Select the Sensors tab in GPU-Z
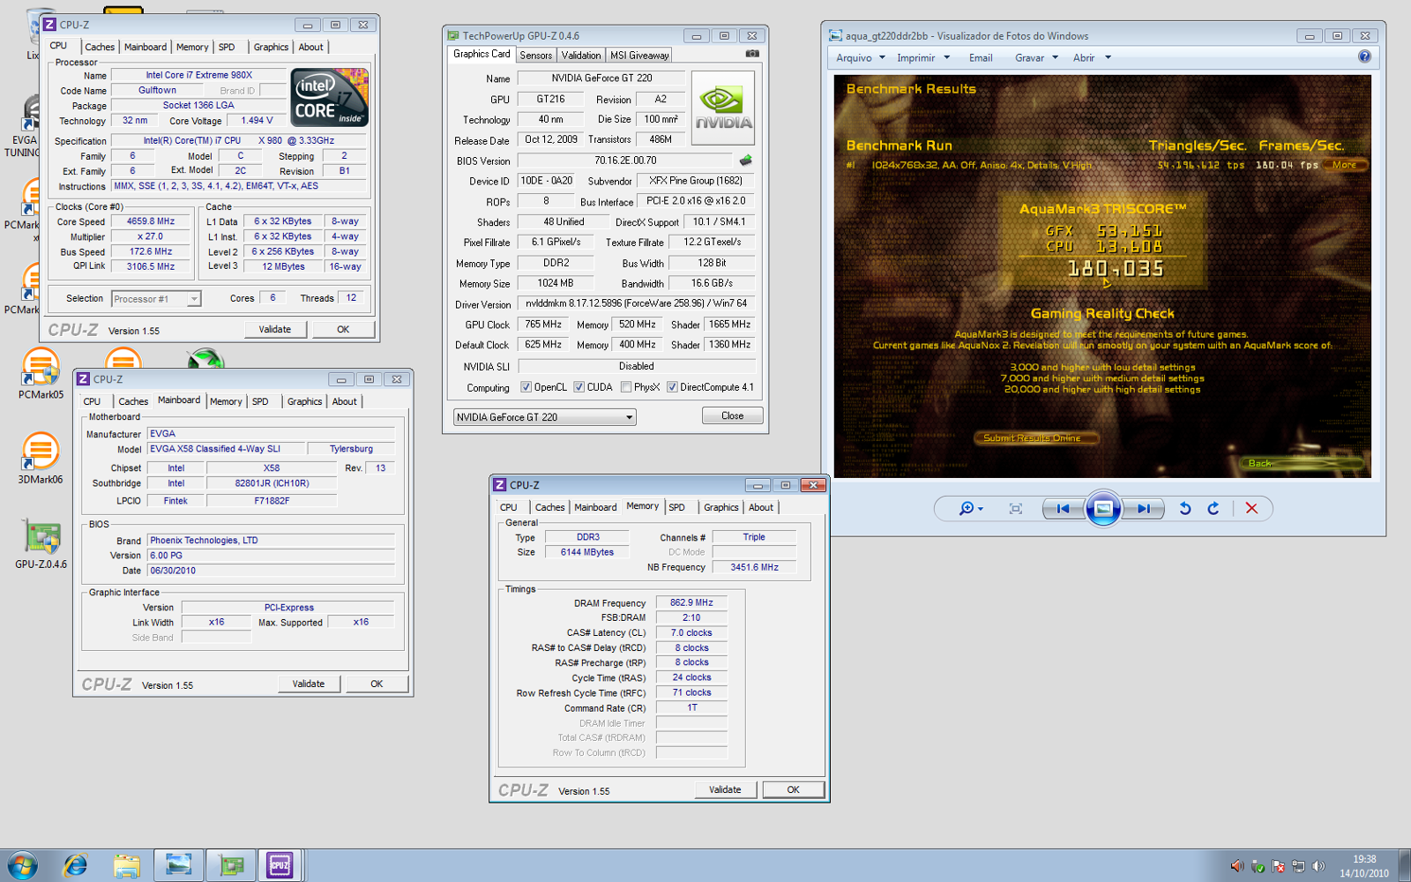The image size is (1411, 882). click(x=536, y=55)
